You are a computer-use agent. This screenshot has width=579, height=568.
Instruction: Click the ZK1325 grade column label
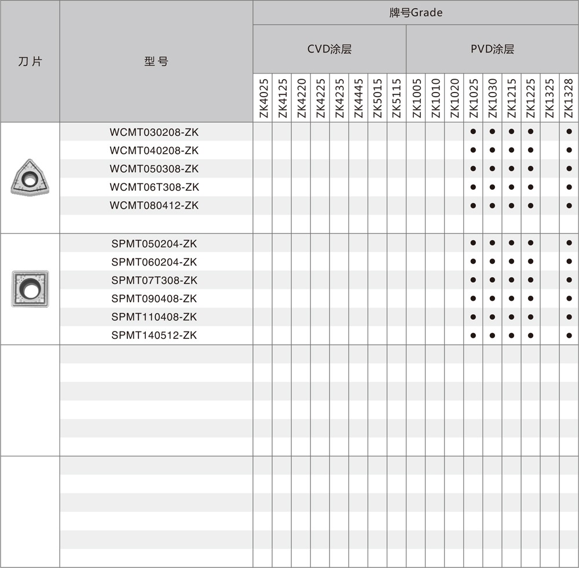[x=549, y=98]
